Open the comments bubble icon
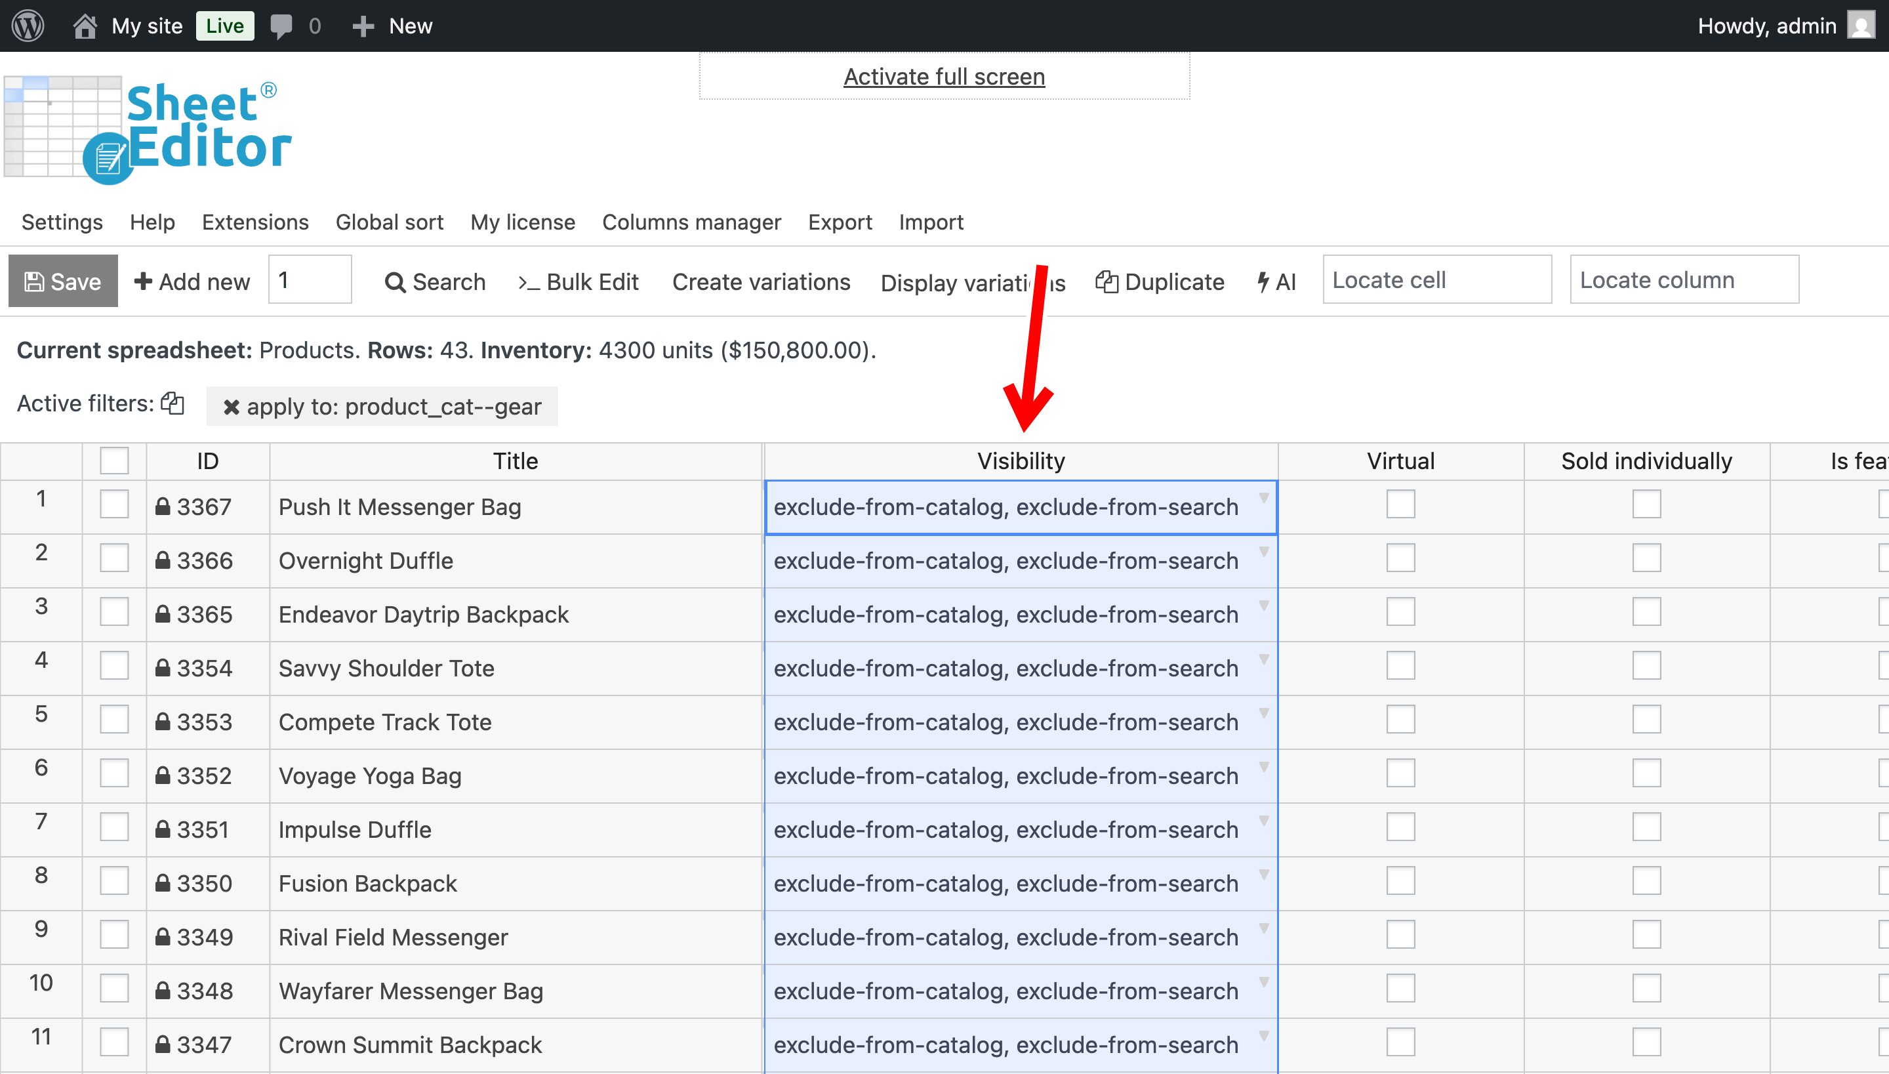The width and height of the screenshot is (1889, 1074). click(281, 26)
